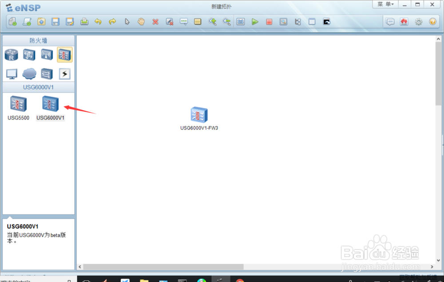Add a text note with the text tool

tap(184, 21)
